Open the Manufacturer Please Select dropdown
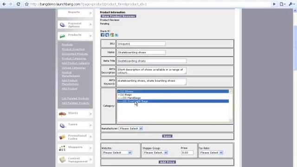Viewport: 297px width, 167px height. 131,128
